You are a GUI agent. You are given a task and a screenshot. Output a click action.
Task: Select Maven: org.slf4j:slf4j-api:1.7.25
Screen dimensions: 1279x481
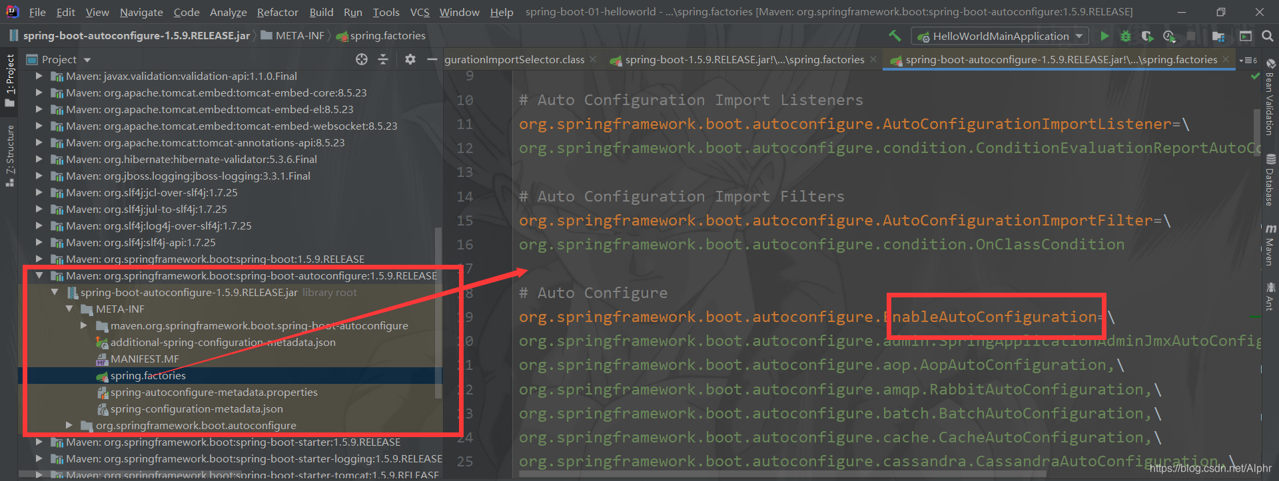pos(141,242)
